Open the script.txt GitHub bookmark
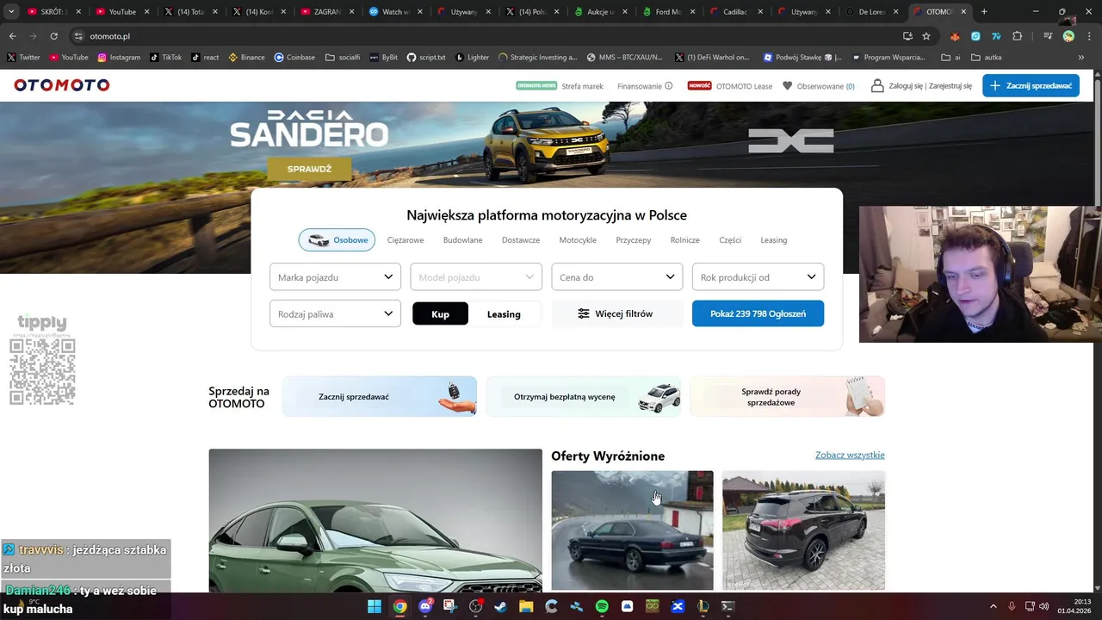Viewport: 1102px width, 620px height. 426,58
